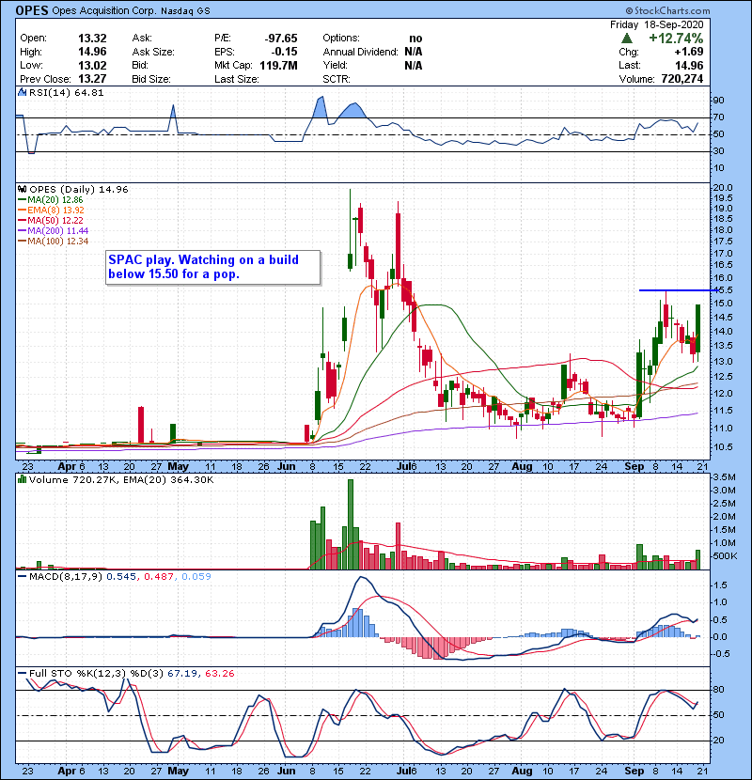Click the Volume value 720,274
752x780 pixels.
pos(682,79)
